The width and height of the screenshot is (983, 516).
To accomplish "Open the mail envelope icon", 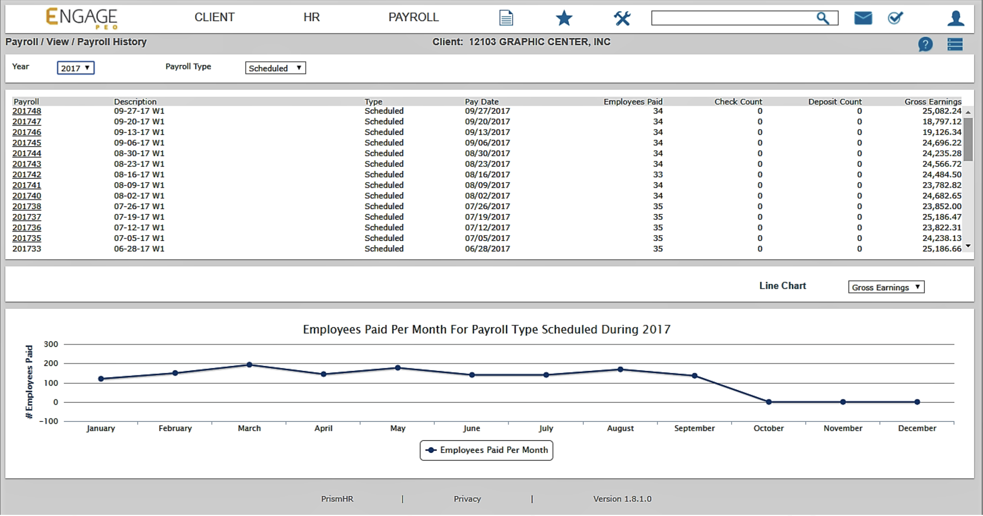I will point(863,18).
